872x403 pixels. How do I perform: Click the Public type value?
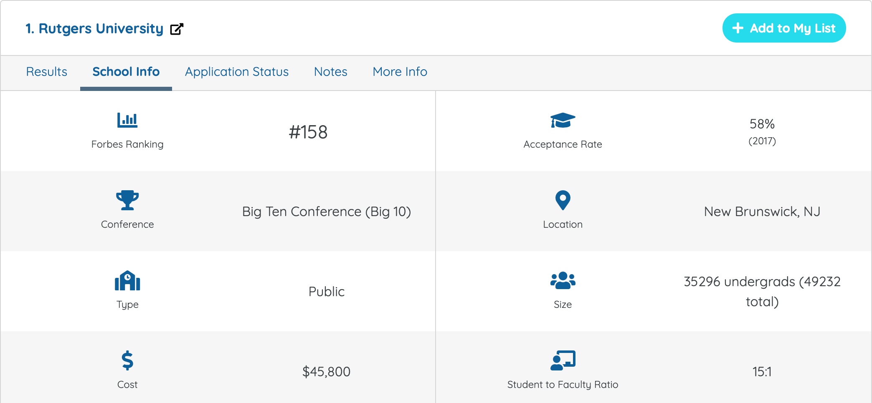coord(327,292)
